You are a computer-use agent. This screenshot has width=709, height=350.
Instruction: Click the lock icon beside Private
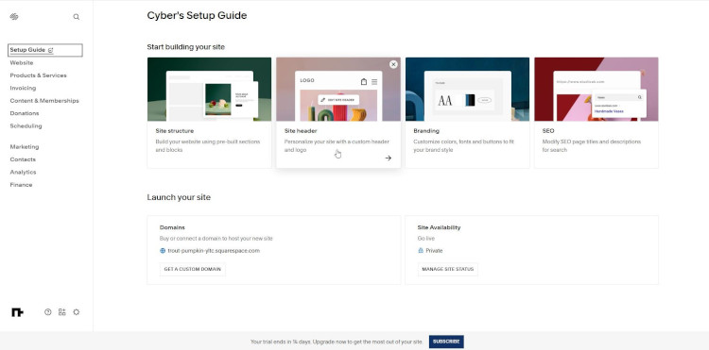pyautogui.click(x=421, y=250)
